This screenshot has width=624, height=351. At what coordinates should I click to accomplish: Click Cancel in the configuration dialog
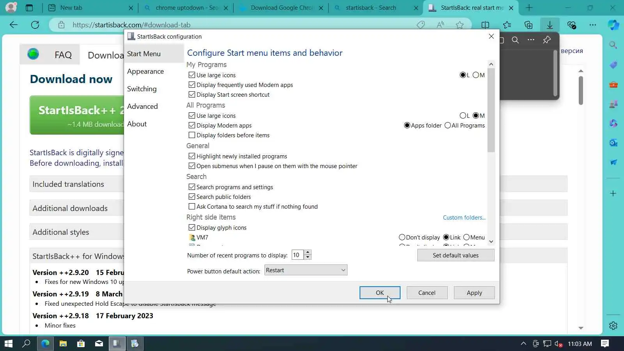coord(427,293)
